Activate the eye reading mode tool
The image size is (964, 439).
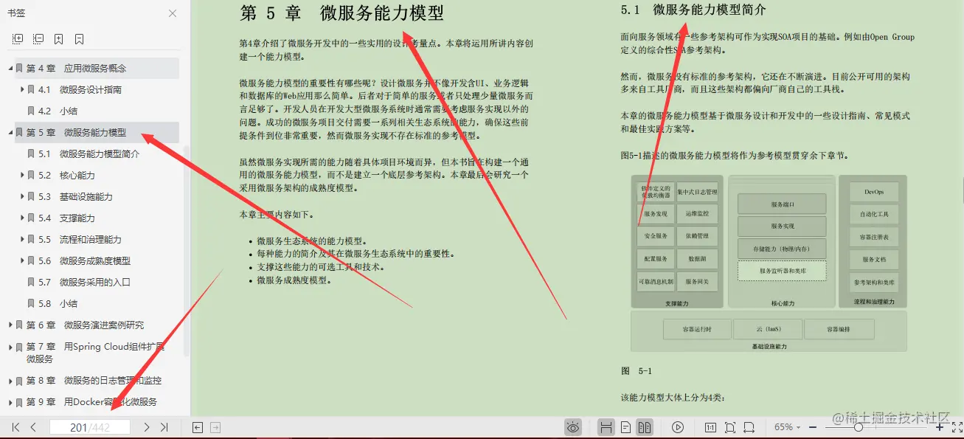[573, 426]
